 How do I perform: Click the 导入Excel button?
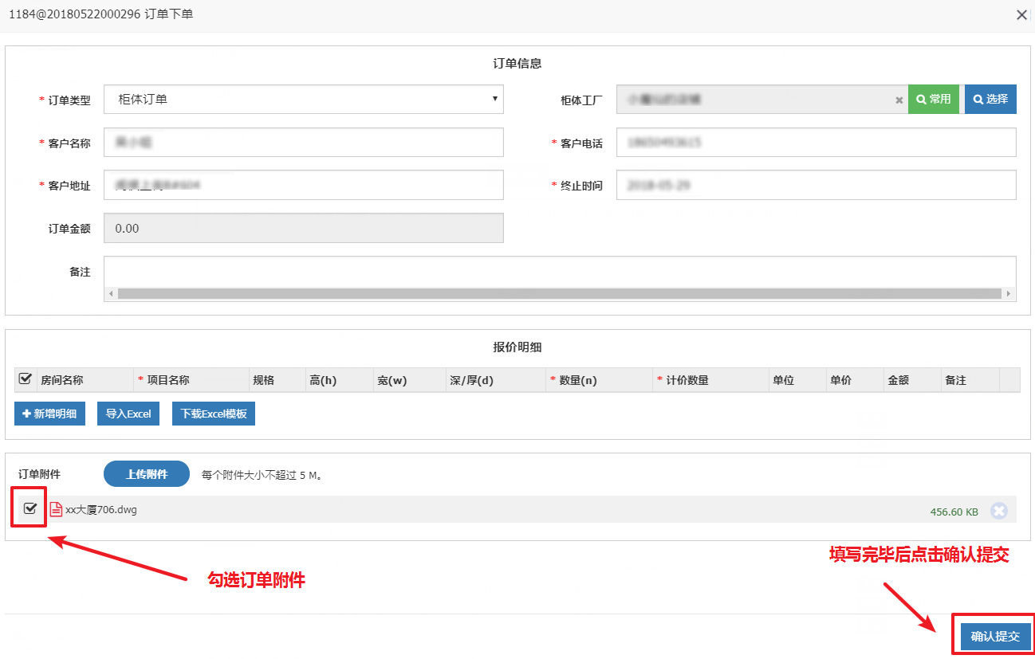[128, 414]
